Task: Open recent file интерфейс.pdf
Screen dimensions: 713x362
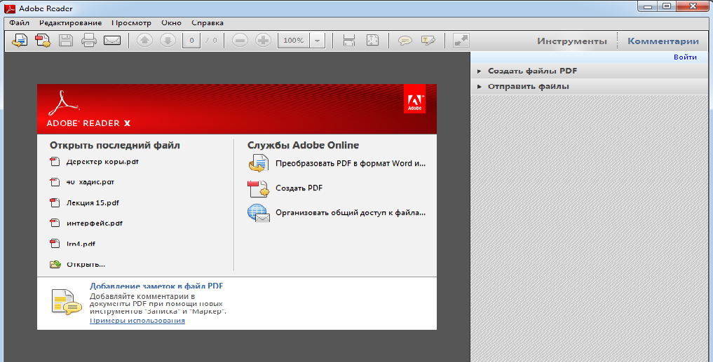Action: click(95, 223)
